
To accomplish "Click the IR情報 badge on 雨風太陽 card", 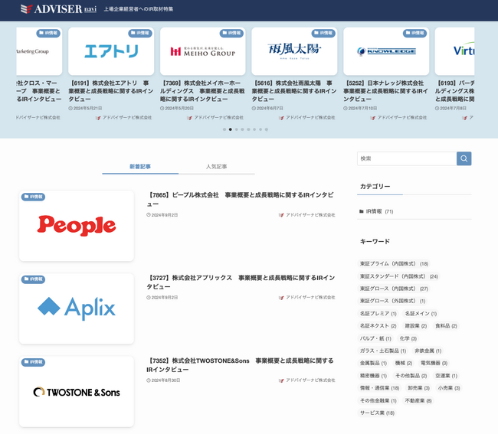I will point(323,33).
